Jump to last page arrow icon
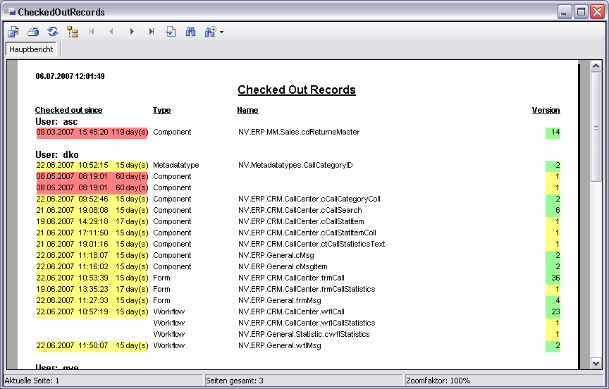Image resolution: width=609 pixels, height=389 pixels. click(152, 32)
